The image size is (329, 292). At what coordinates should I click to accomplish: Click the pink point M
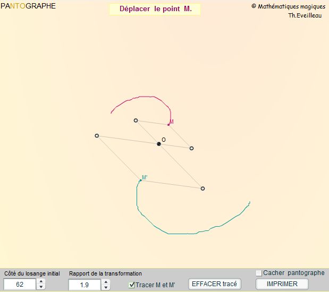coord(168,125)
